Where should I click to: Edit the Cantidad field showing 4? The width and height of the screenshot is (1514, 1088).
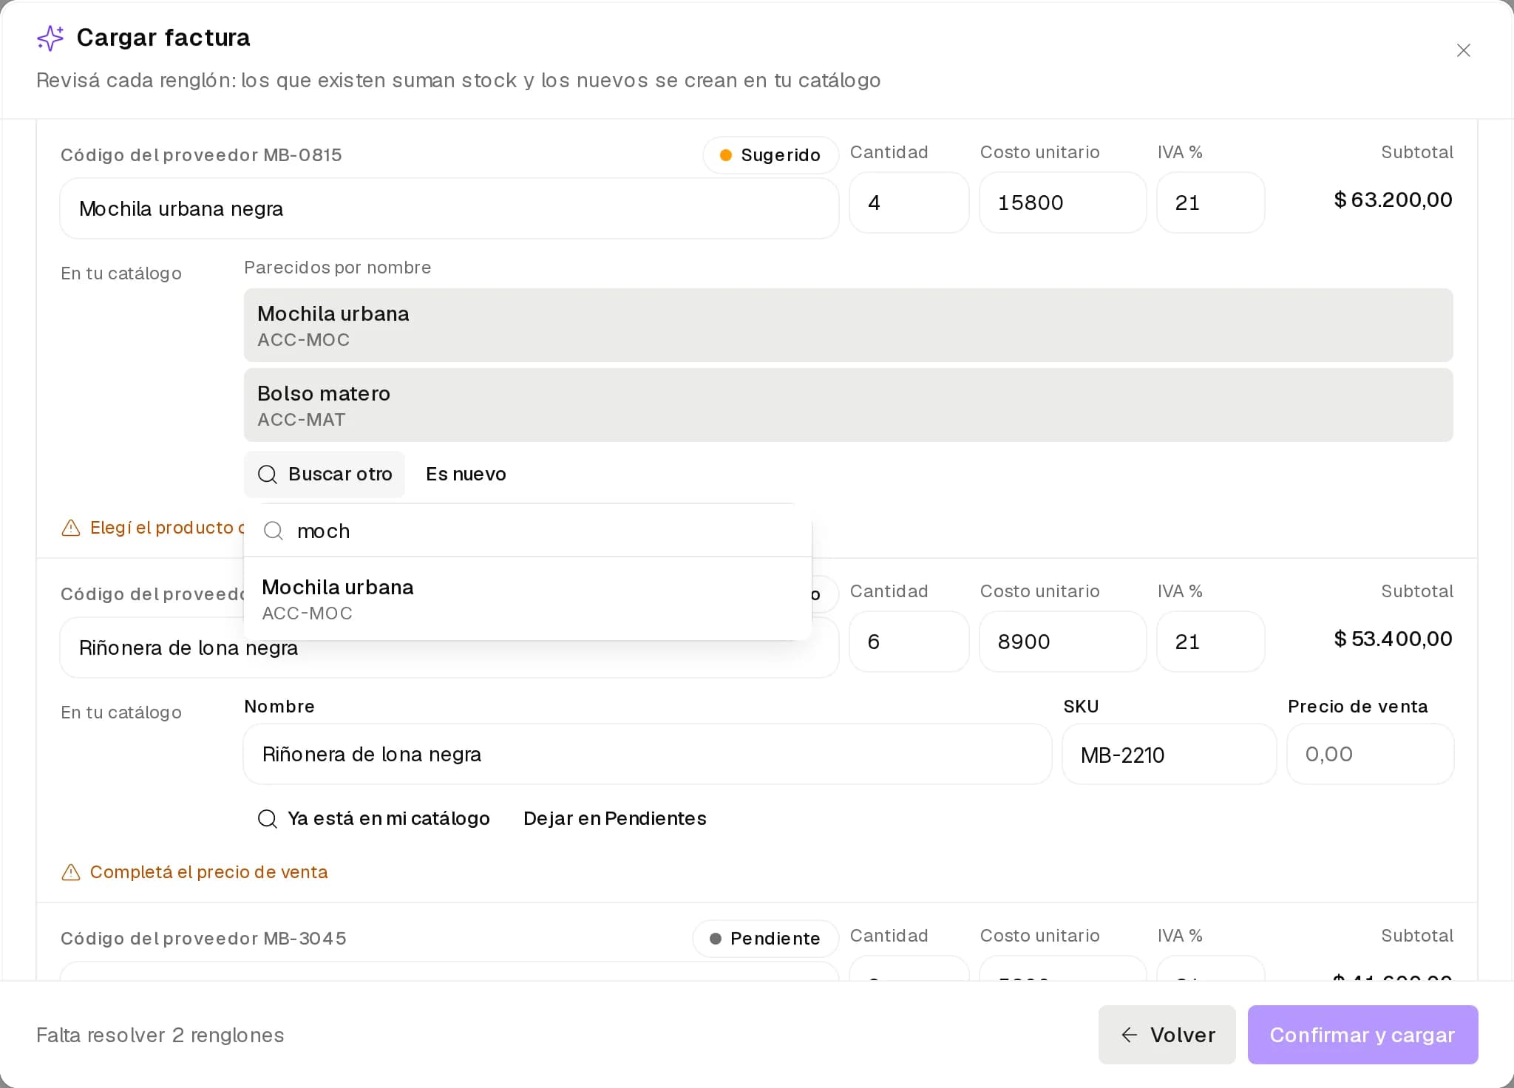tap(909, 203)
